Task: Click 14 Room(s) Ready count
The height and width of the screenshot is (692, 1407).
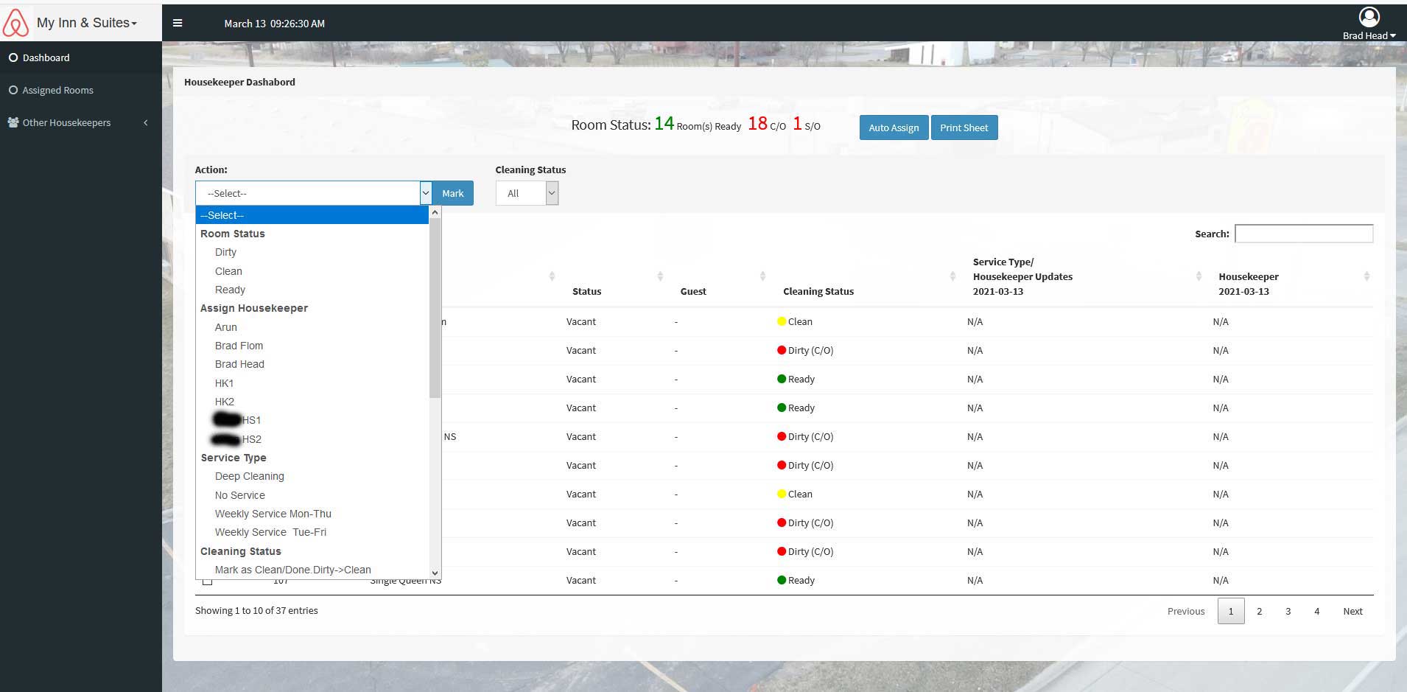Action: (x=698, y=125)
